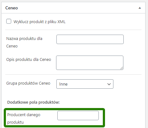Focus the Producent danego produktu input field
The image size is (148, 128).
[x=78, y=116]
